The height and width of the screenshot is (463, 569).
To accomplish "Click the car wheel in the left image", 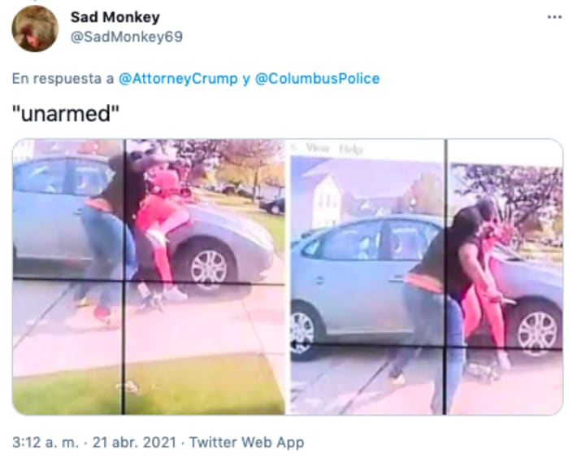I will pos(210,269).
